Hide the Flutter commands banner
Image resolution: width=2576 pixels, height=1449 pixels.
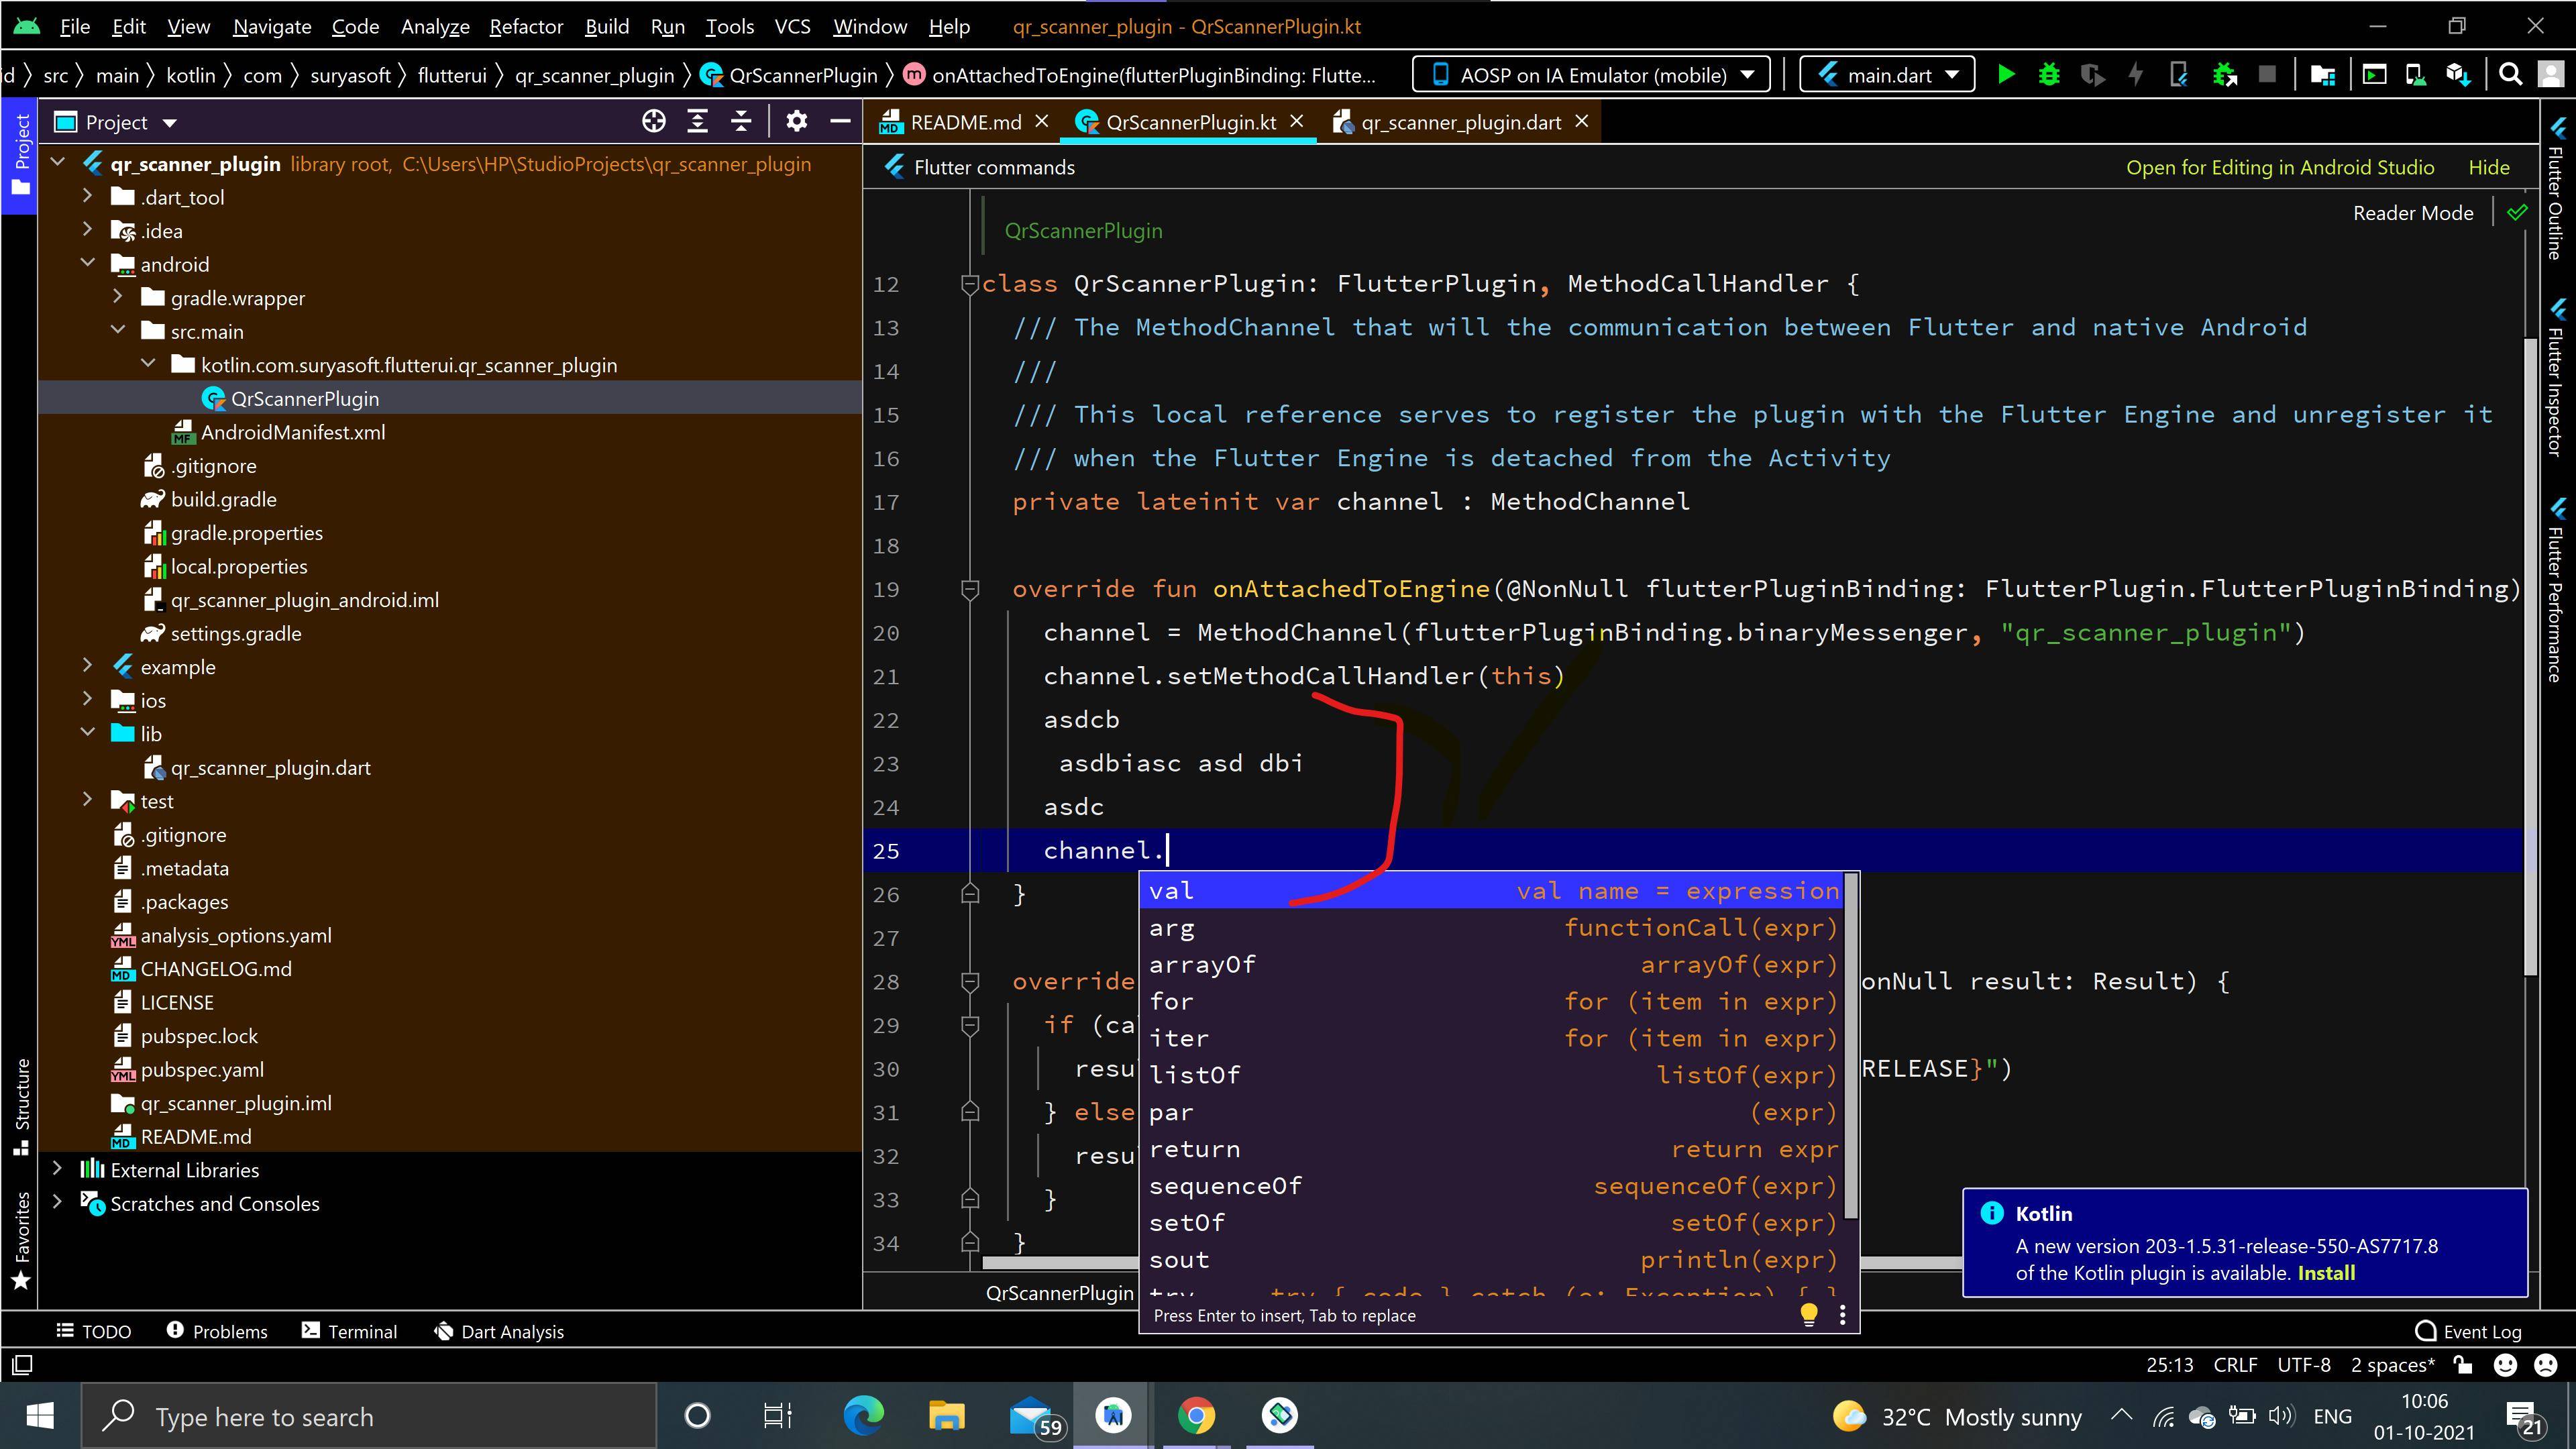(2489, 167)
